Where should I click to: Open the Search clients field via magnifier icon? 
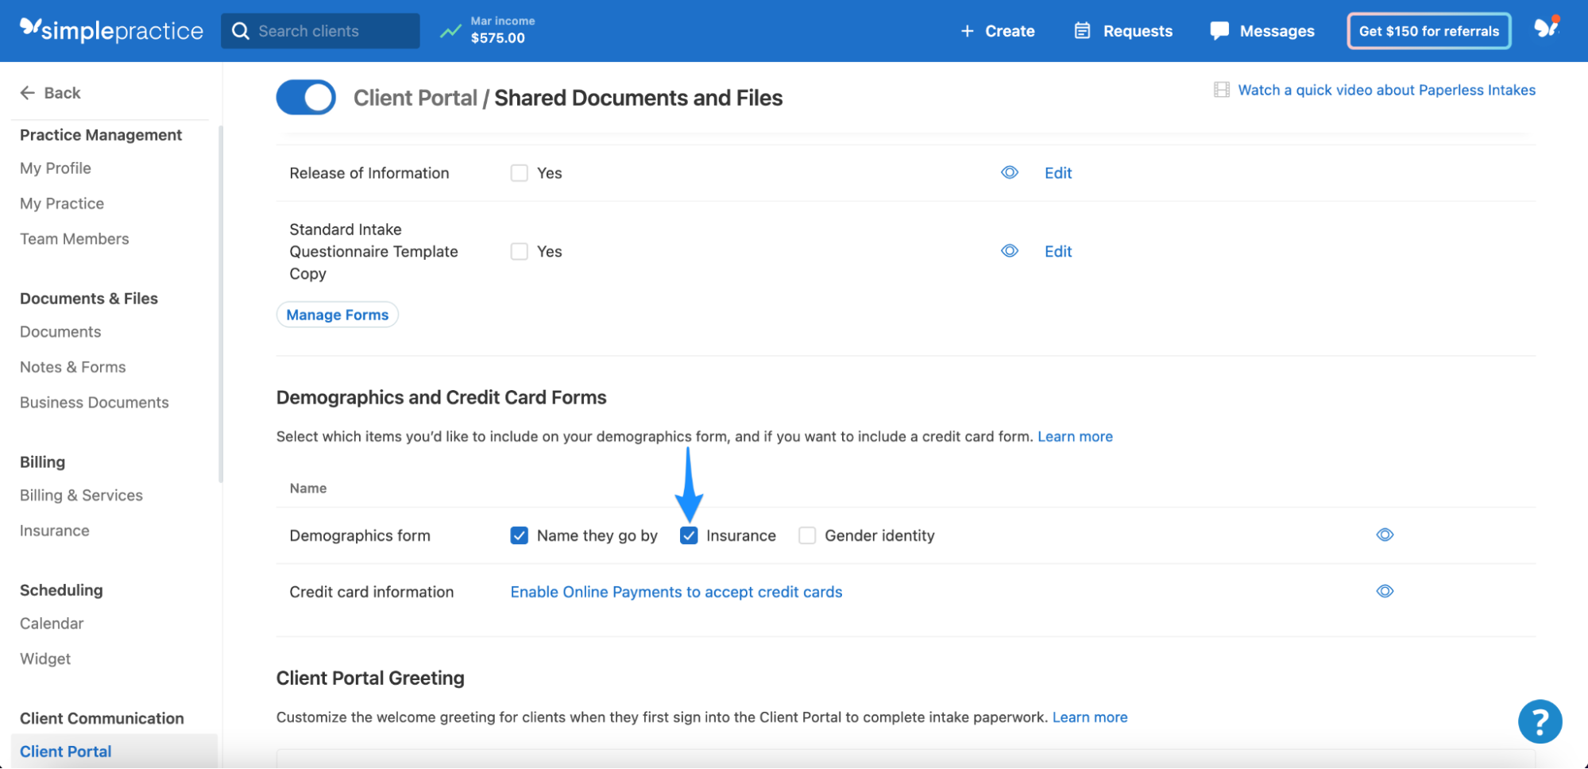tap(241, 30)
